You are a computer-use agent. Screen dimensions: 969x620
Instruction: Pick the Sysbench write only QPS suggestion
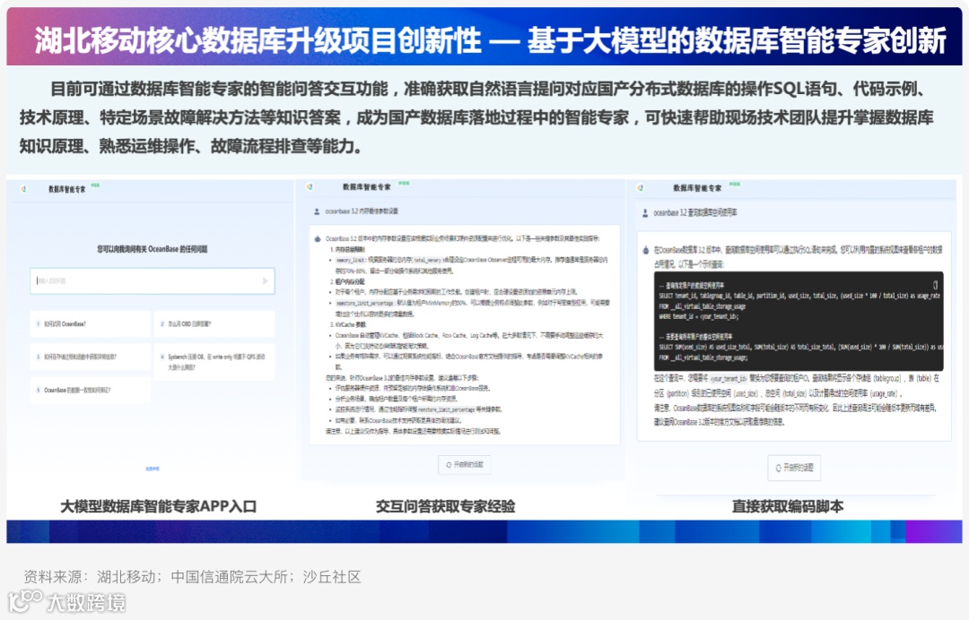click(214, 361)
